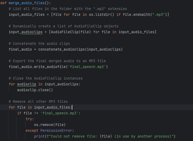Click the os.remove(file) call
Image resolution: width=193 pixels, height=141 pixels.
click(x=50, y=125)
